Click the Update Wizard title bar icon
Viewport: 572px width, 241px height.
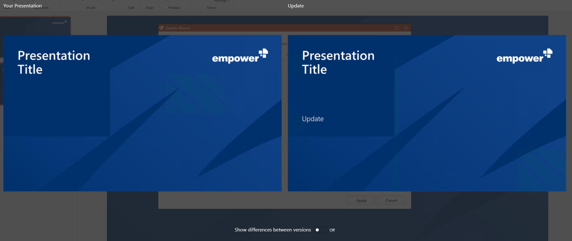coord(161,28)
